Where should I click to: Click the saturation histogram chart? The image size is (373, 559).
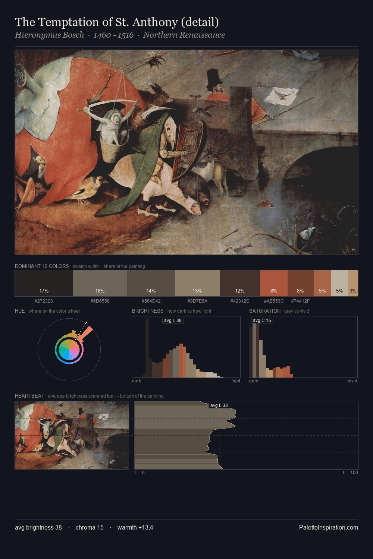coord(303,347)
